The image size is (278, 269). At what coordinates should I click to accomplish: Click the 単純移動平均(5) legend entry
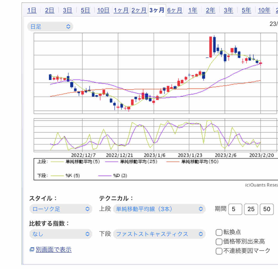83,162
